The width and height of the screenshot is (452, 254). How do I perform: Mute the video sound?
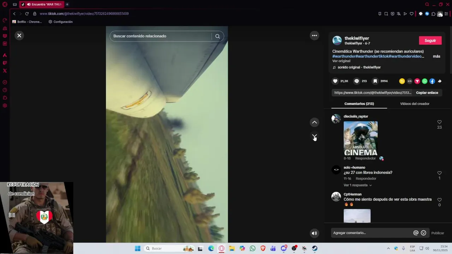[x=314, y=233]
